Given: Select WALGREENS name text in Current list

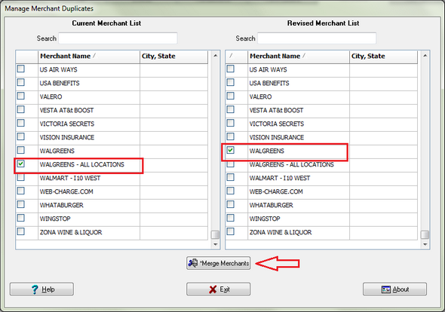Looking at the screenshot, I should pyautogui.click(x=57, y=151).
